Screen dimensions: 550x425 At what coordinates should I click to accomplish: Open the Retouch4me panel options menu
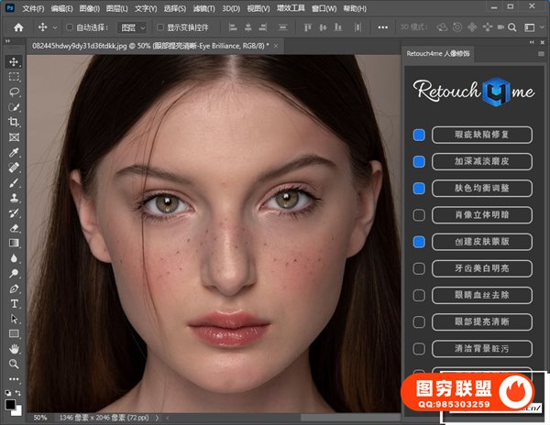point(539,55)
